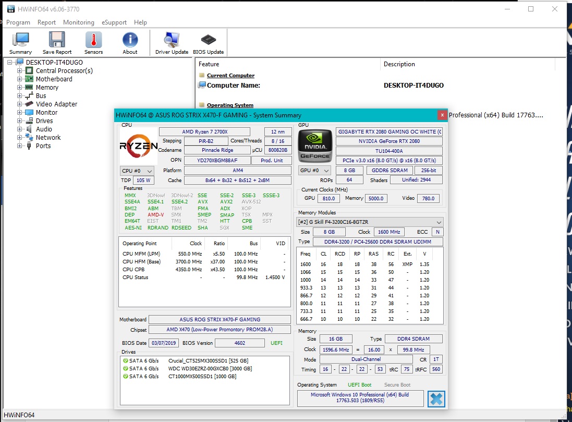Collapse the DESKTOP-IT4DUGO root node

click(10, 63)
